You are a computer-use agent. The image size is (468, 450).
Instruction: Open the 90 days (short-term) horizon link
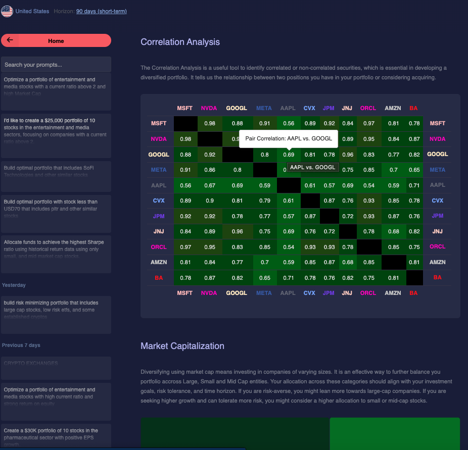[x=102, y=11]
